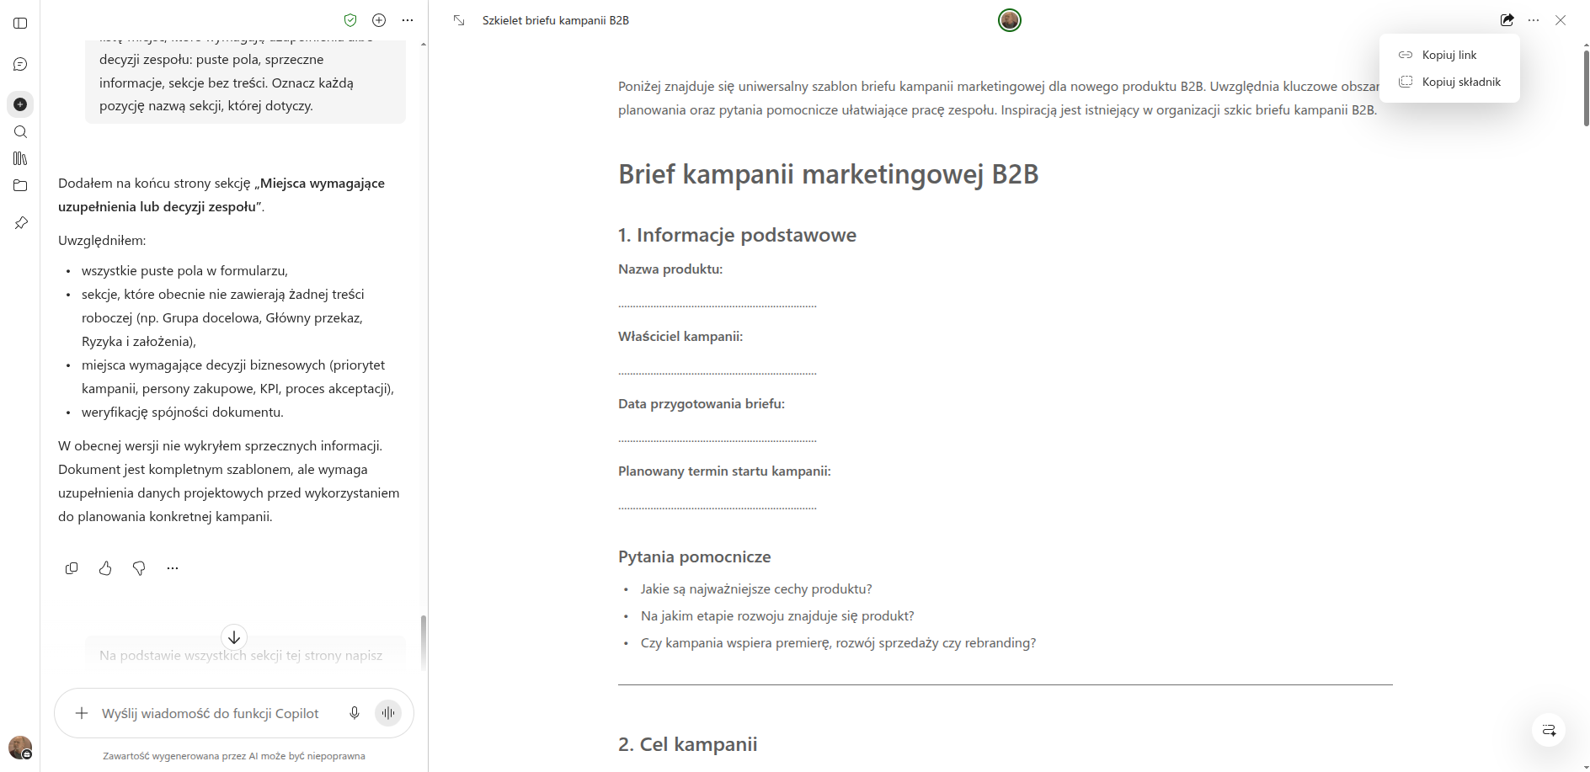1590x772 pixels.
Task: Click the microphone dictation icon
Action: click(x=355, y=713)
